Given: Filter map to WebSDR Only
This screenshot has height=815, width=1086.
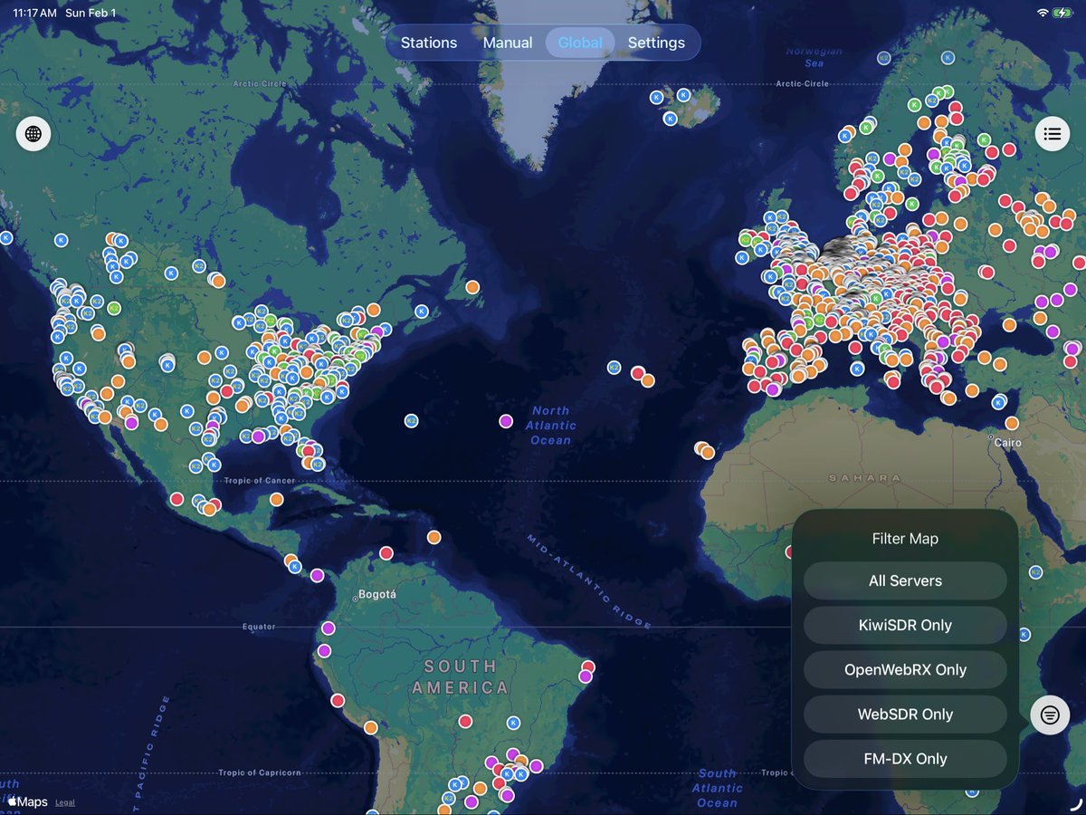Looking at the screenshot, I should (x=905, y=714).
